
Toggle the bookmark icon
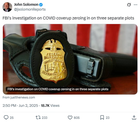coord(102,117)
